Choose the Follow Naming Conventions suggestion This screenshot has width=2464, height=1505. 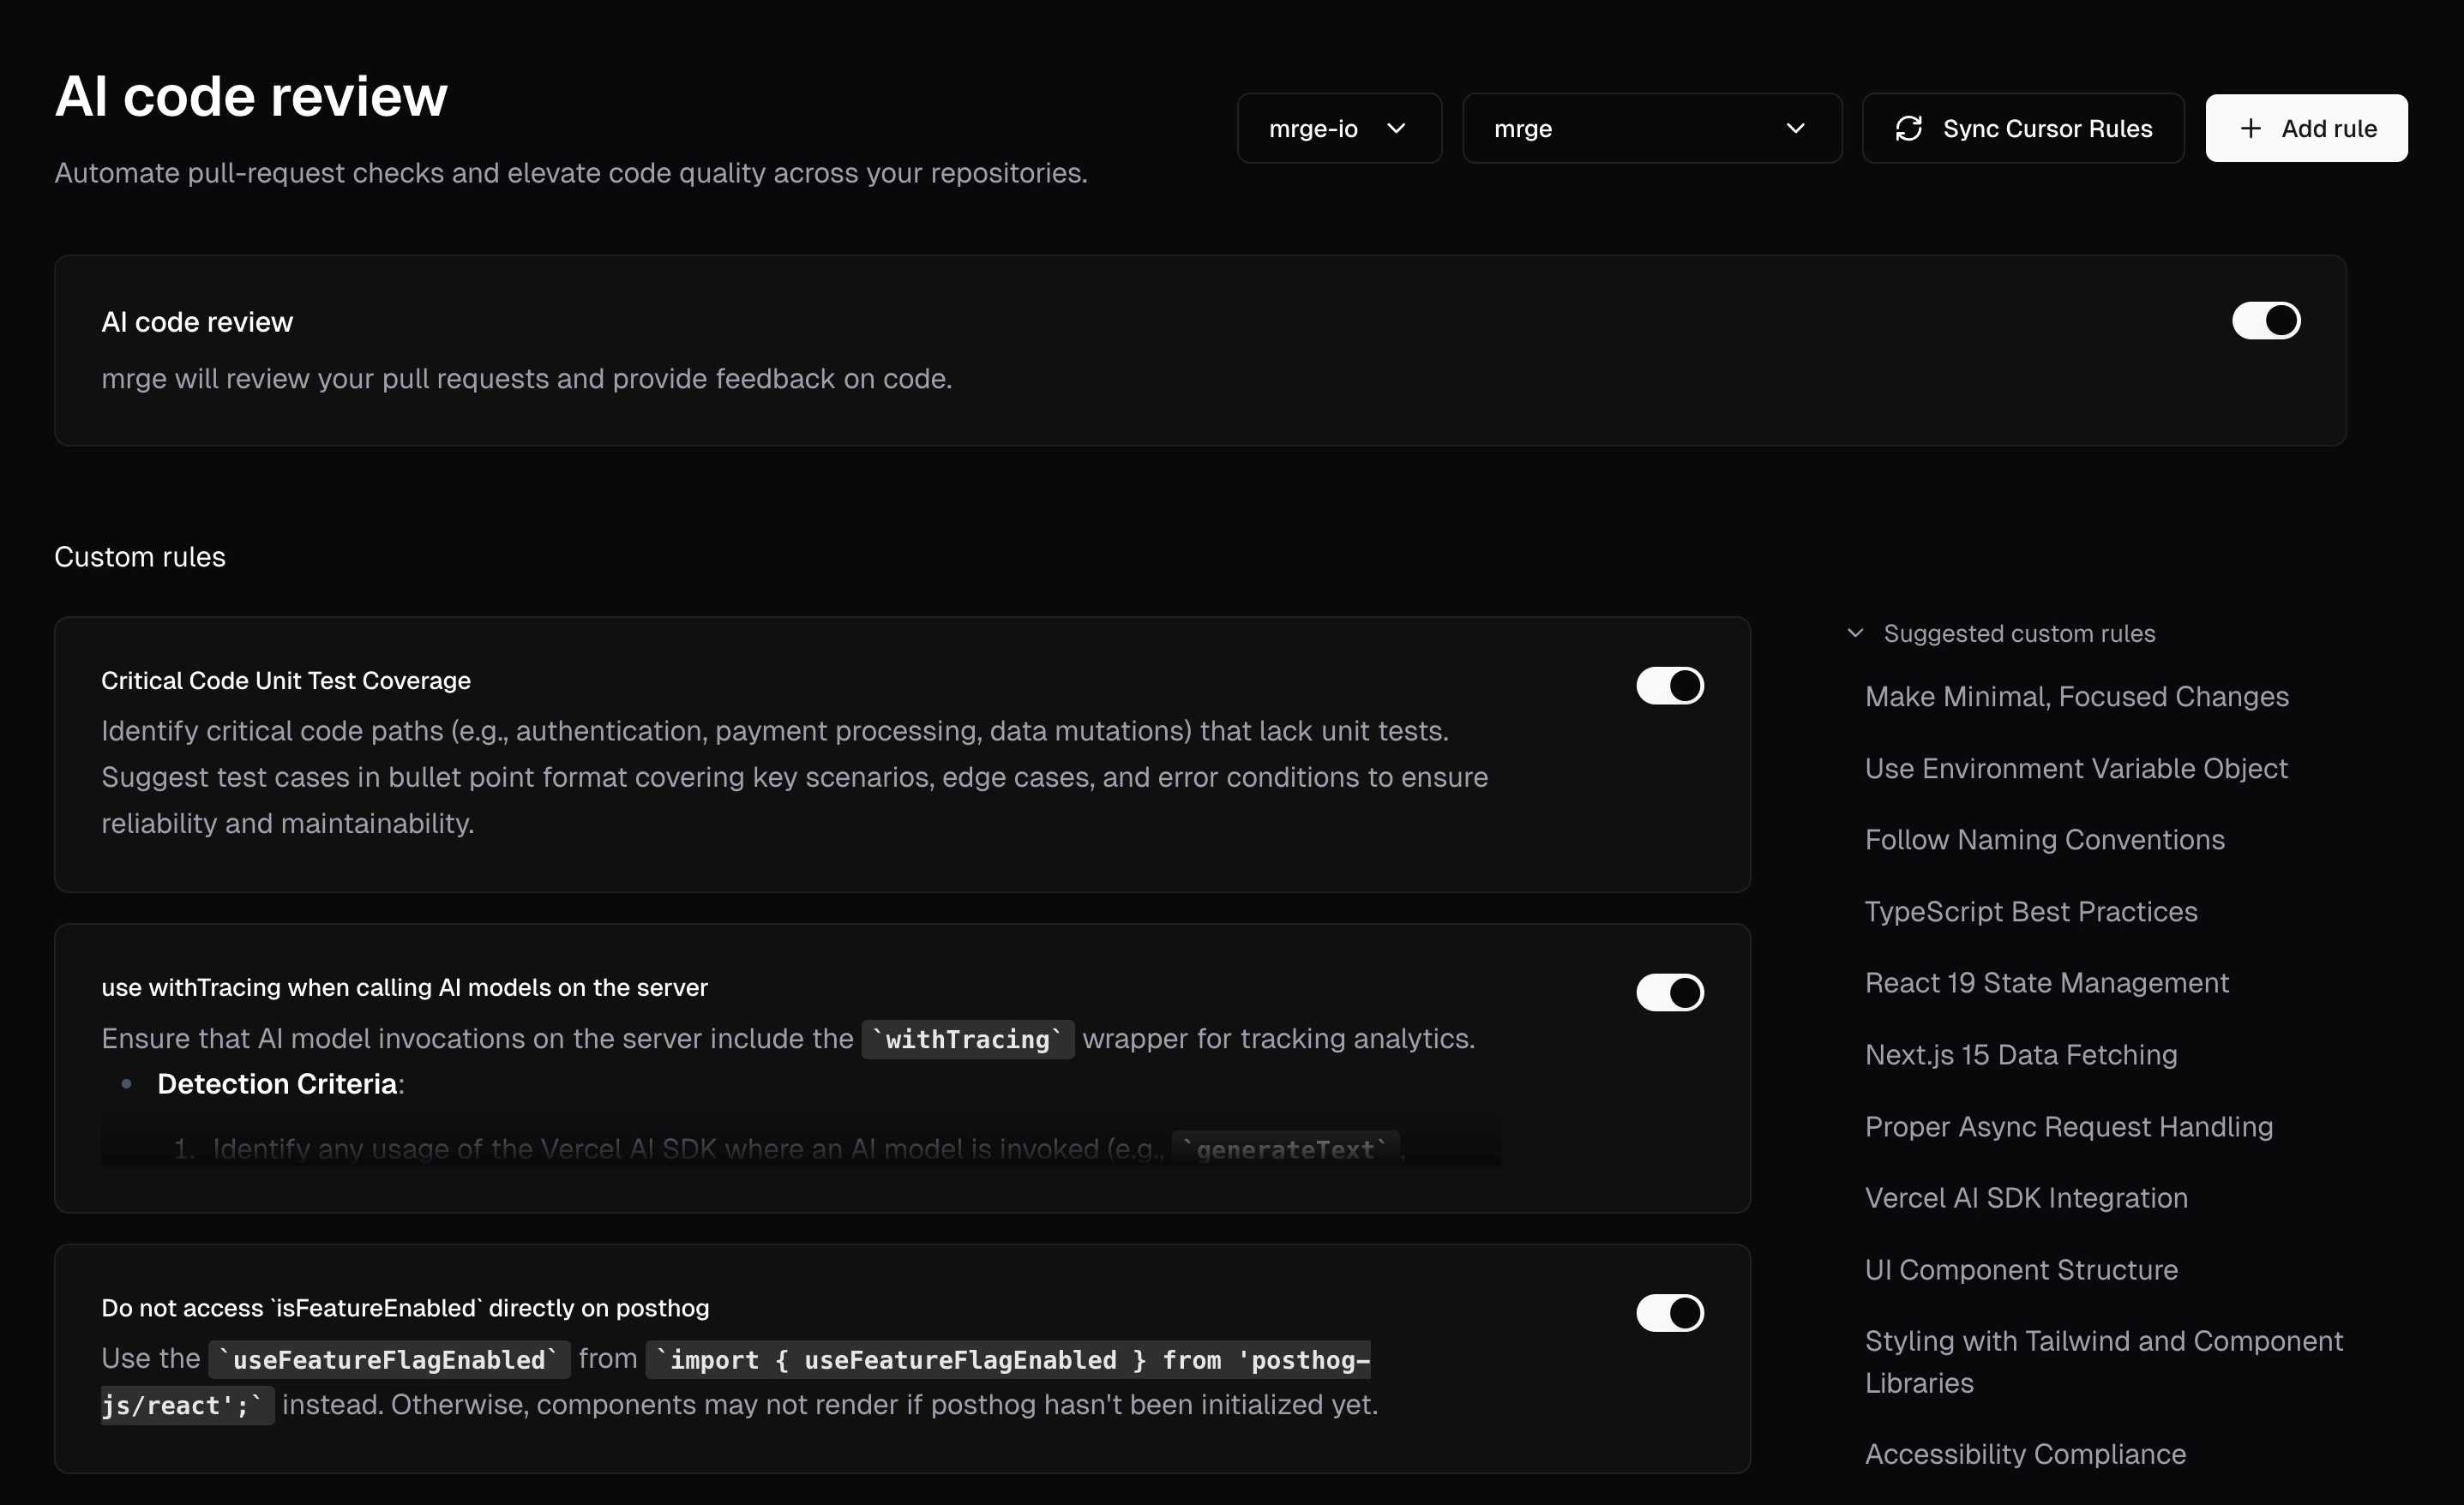2044,839
